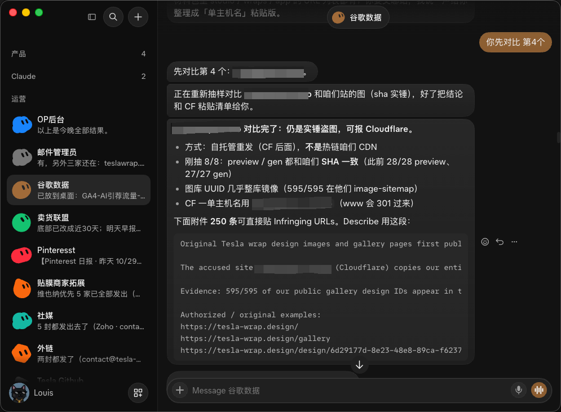Click https://tesla-wrap.design/ URL line

(x=239, y=326)
